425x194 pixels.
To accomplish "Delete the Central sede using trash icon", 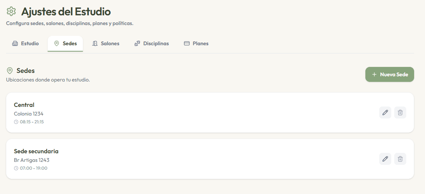I will pos(400,113).
